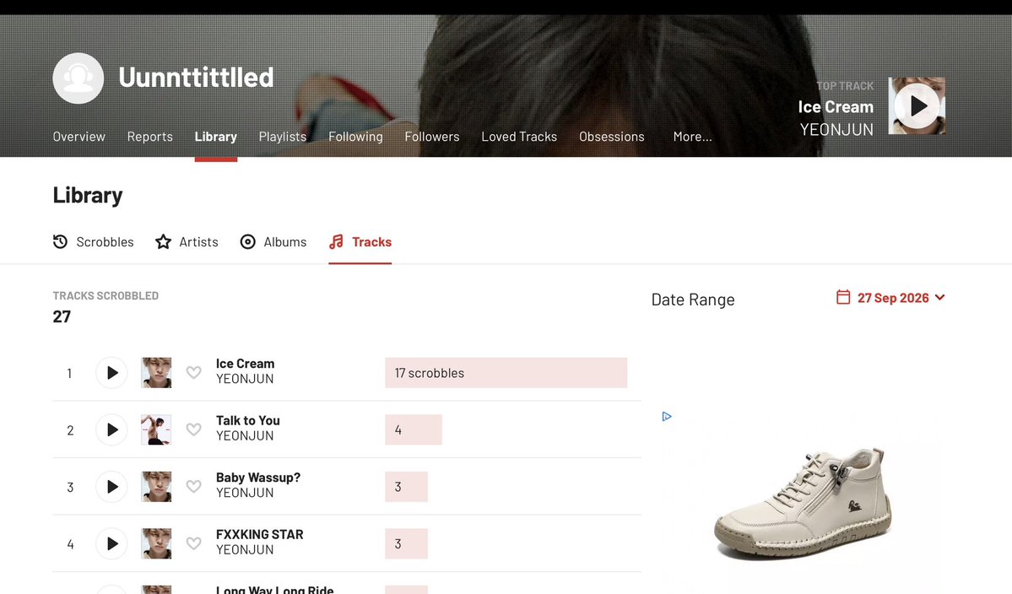
Task: Open the Uunnttittlled username link
Action: coord(196,78)
